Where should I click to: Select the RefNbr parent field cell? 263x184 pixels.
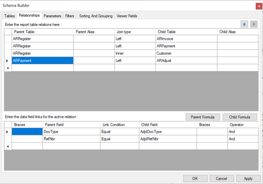[72, 139]
